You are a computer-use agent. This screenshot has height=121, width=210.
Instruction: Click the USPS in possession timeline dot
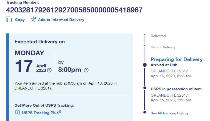pos(144,88)
